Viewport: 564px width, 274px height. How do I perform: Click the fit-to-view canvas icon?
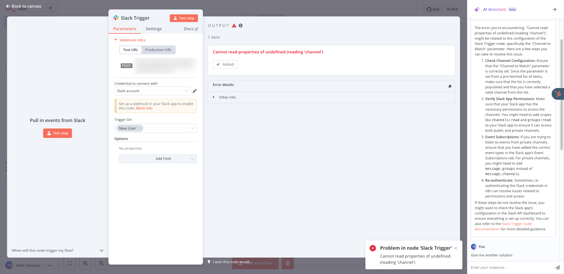[70, 263]
